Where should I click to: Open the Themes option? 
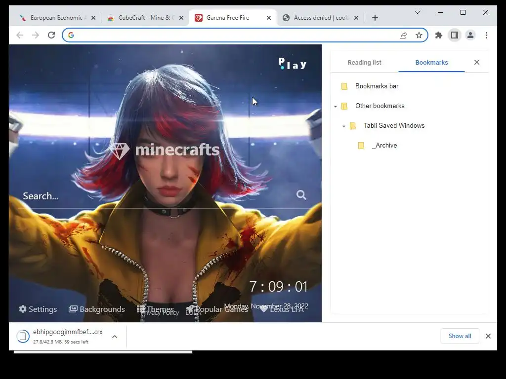click(x=155, y=309)
